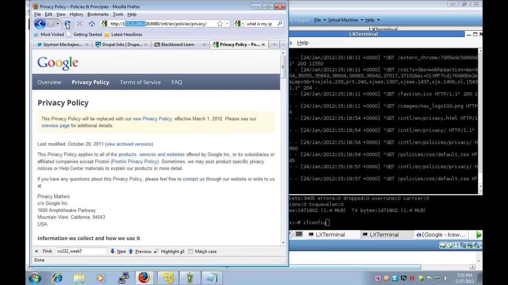
Task: Open the back/forward history dropdown
Action: pyautogui.click(x=58, y=24)
